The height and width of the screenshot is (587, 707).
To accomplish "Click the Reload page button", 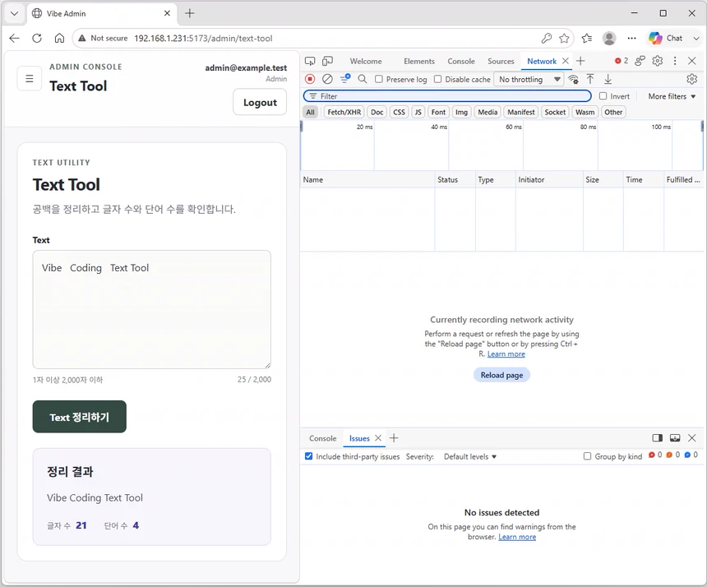I will click(x=501, y=375).
